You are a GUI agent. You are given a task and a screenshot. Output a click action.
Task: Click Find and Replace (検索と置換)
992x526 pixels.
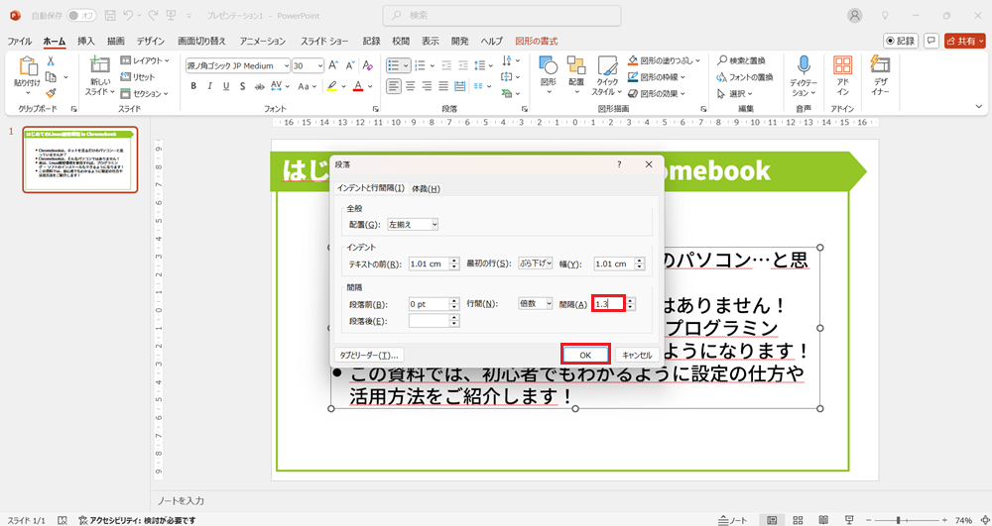click(741, 60)
